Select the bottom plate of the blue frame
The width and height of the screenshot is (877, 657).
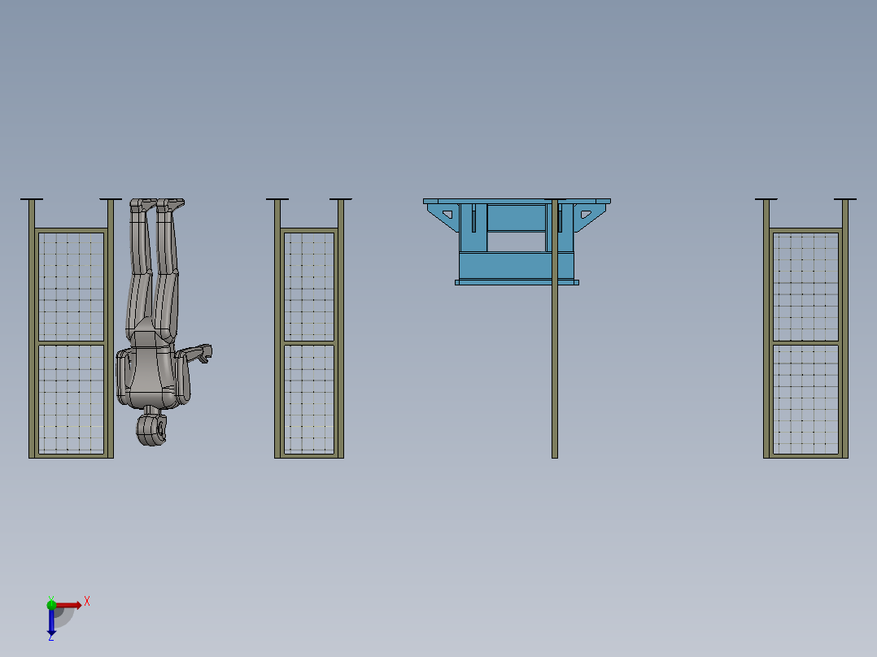517,282
